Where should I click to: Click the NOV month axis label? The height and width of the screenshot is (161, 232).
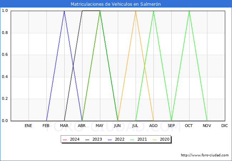pyautogui.click(x=207, y=126)
